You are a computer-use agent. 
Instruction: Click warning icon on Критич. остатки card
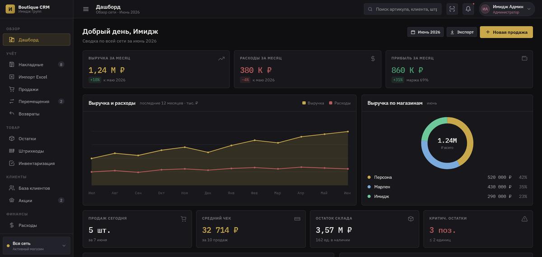(x=524, y=219)
